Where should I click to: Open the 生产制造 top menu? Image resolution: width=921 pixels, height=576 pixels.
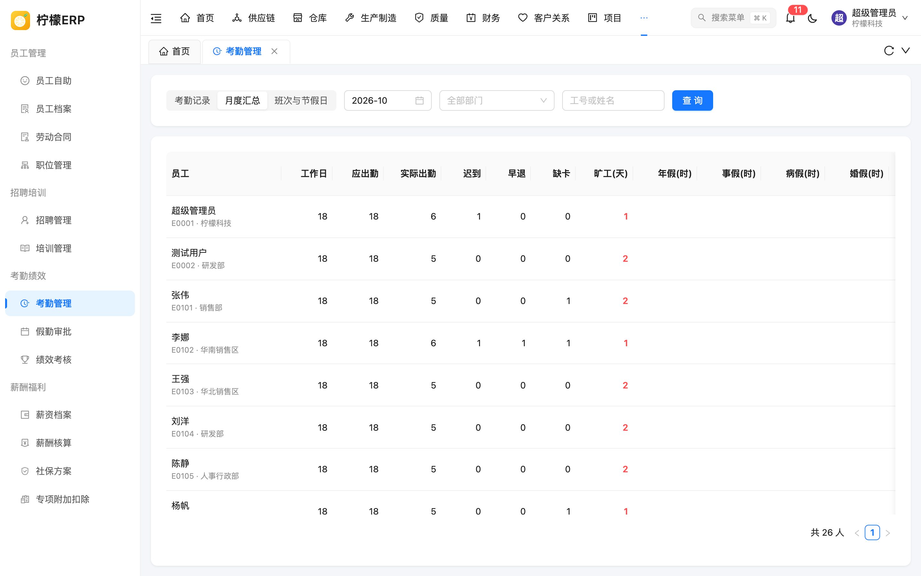click(x=370, y=18)
